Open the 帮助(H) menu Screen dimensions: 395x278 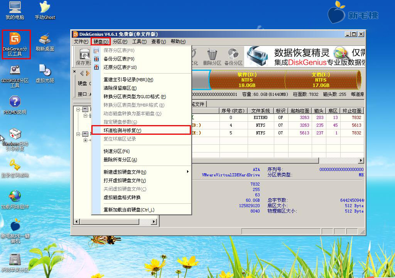coord(178,42)
